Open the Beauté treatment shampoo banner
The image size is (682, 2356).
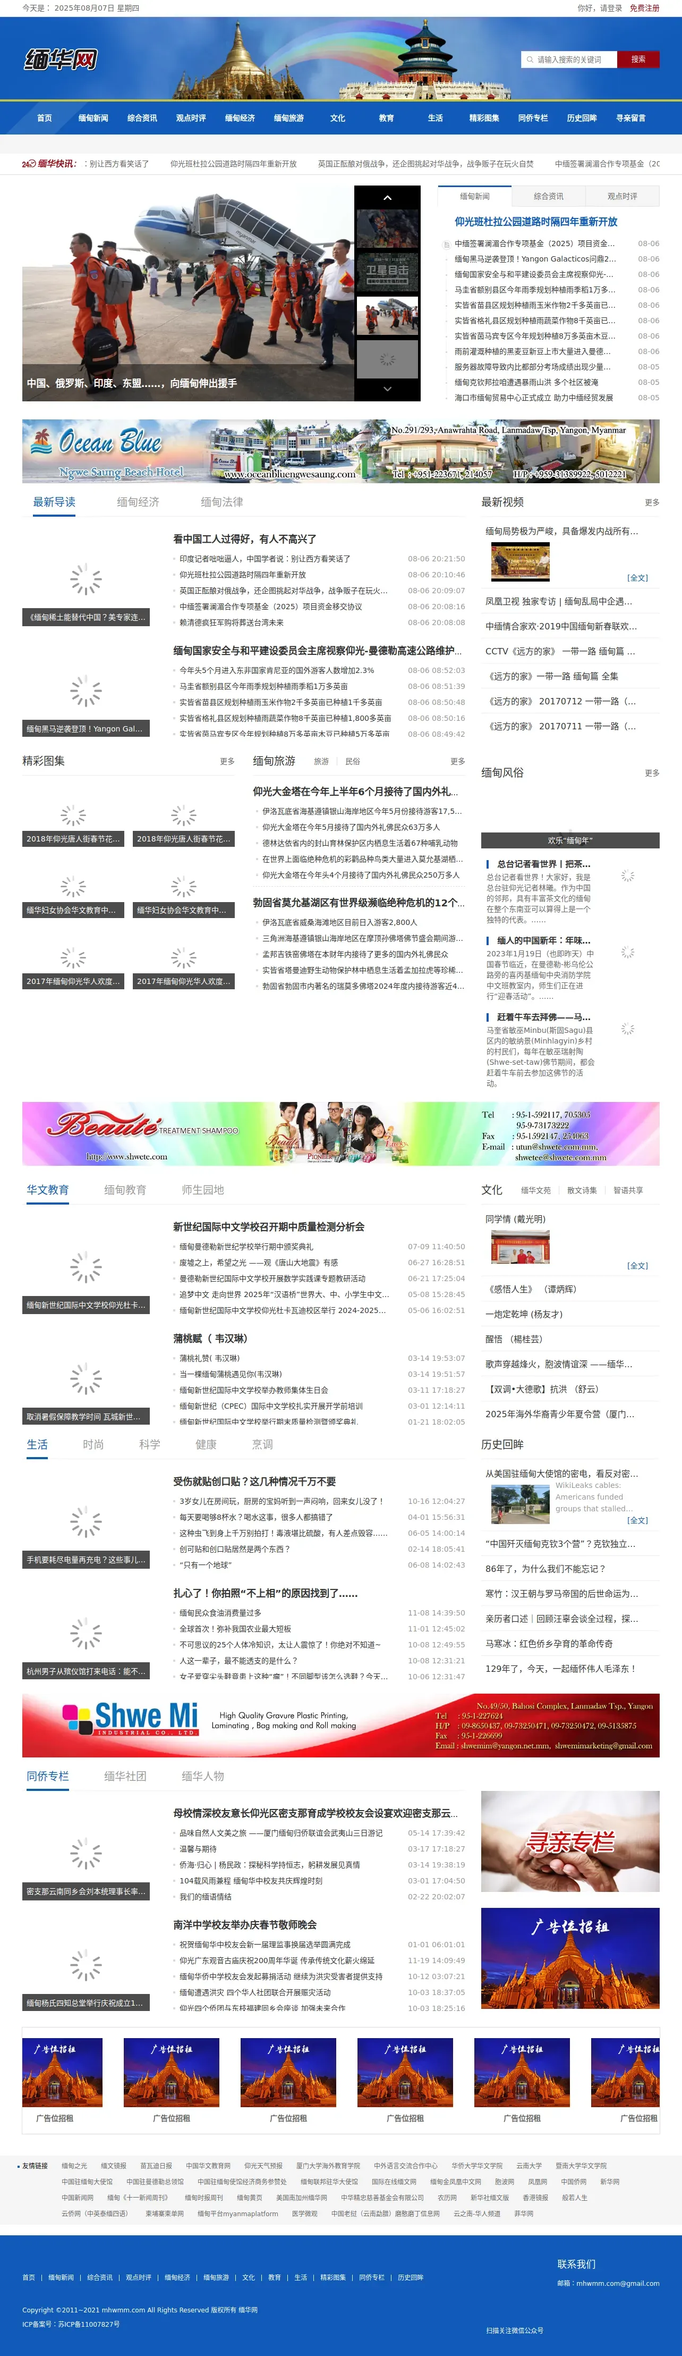[340, 1134]
